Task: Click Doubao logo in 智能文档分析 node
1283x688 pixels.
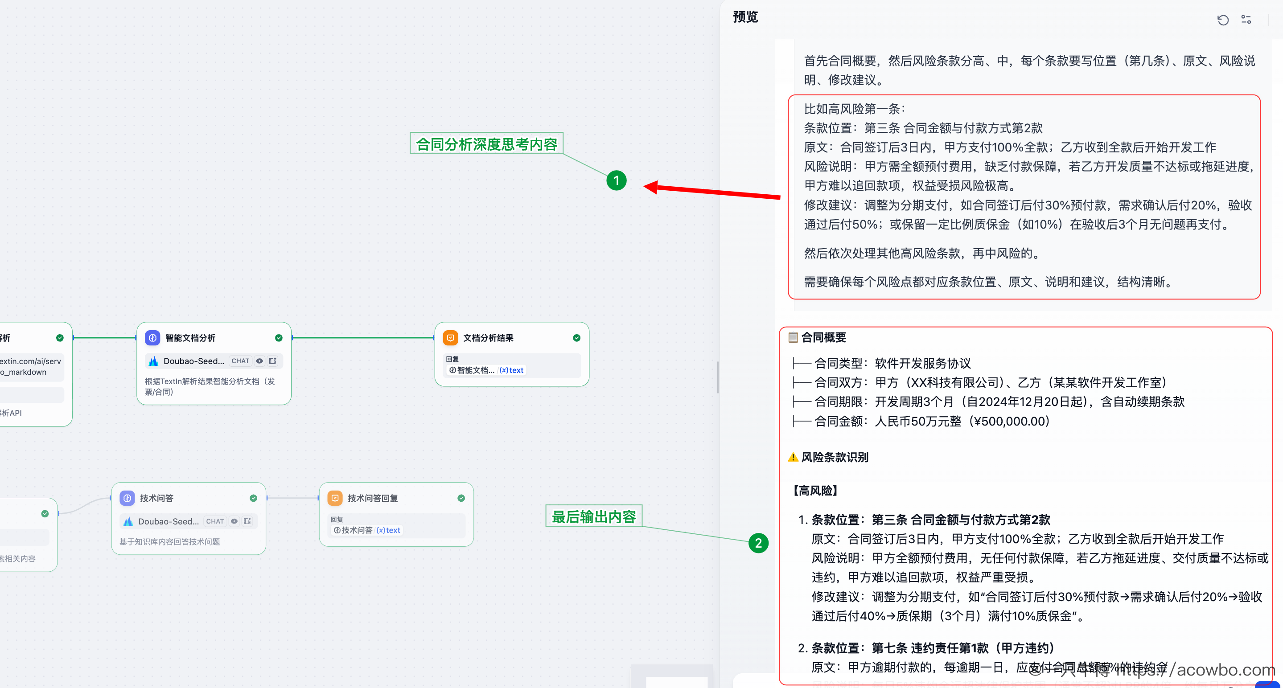Action: tap(153, 361)
